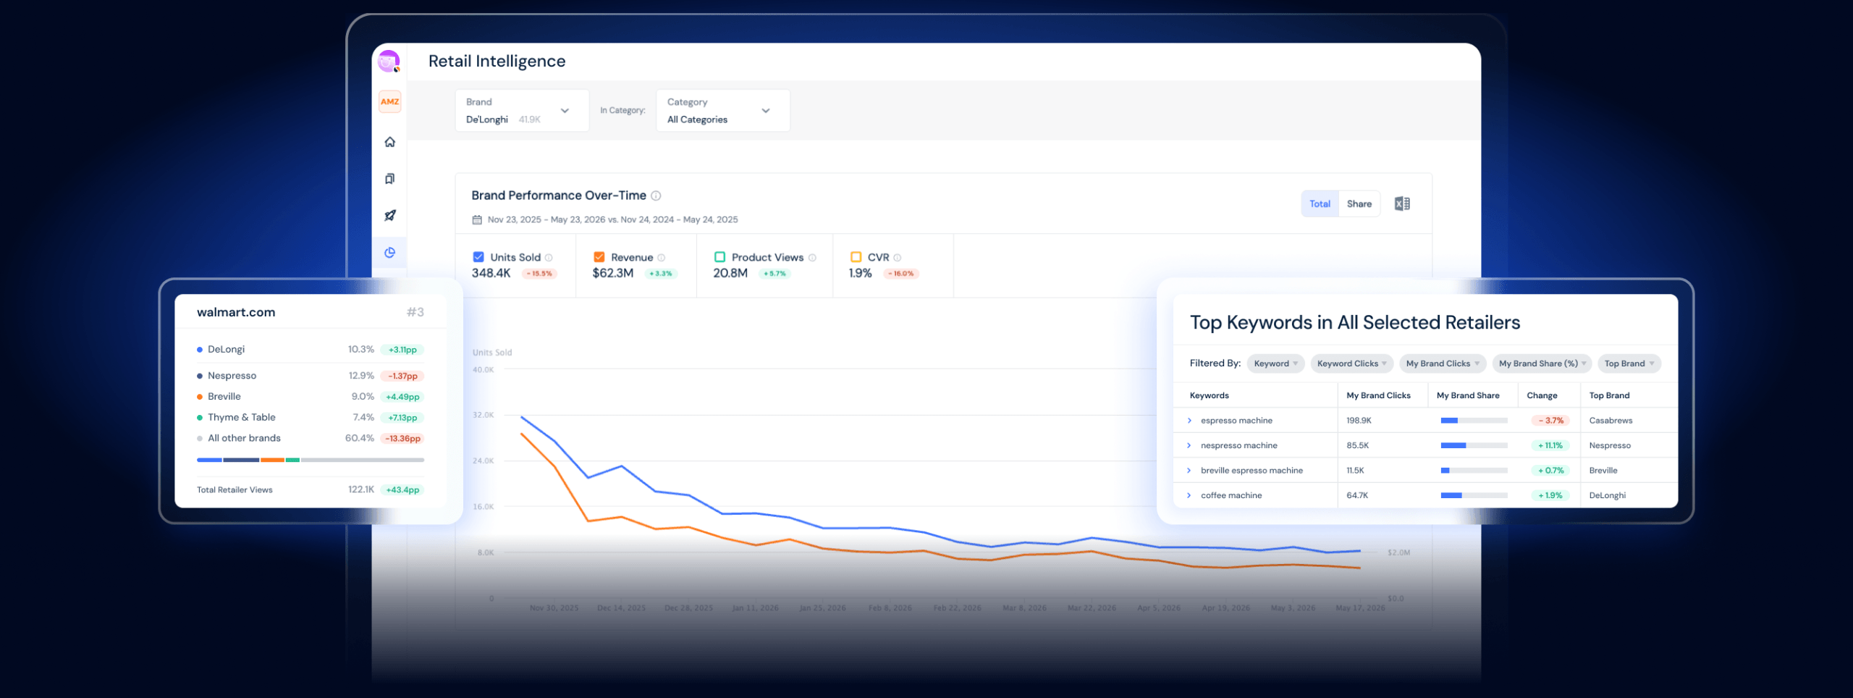This screenshot has width=1853, height=698.
Task: Sort by the Top Brand column header
Action: (x=1609, y=395)
